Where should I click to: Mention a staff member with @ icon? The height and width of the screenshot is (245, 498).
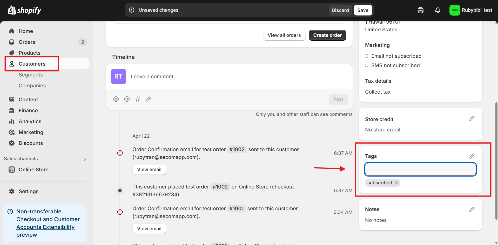click(127, 99)
